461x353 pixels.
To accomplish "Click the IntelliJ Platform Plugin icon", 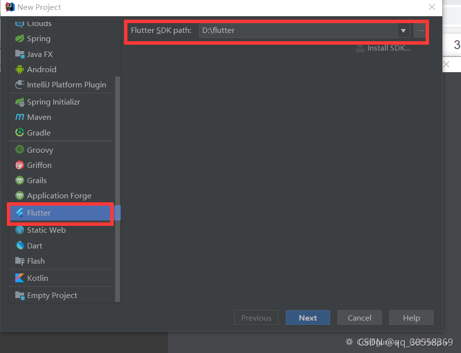I will [20, 84].
